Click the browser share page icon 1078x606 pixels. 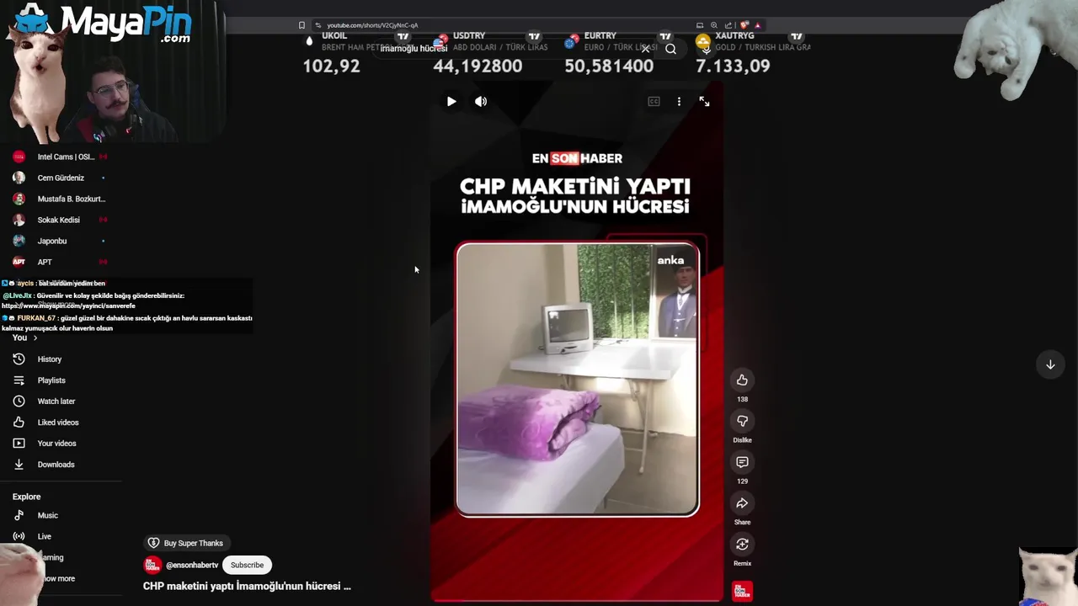tap(728, 25)
